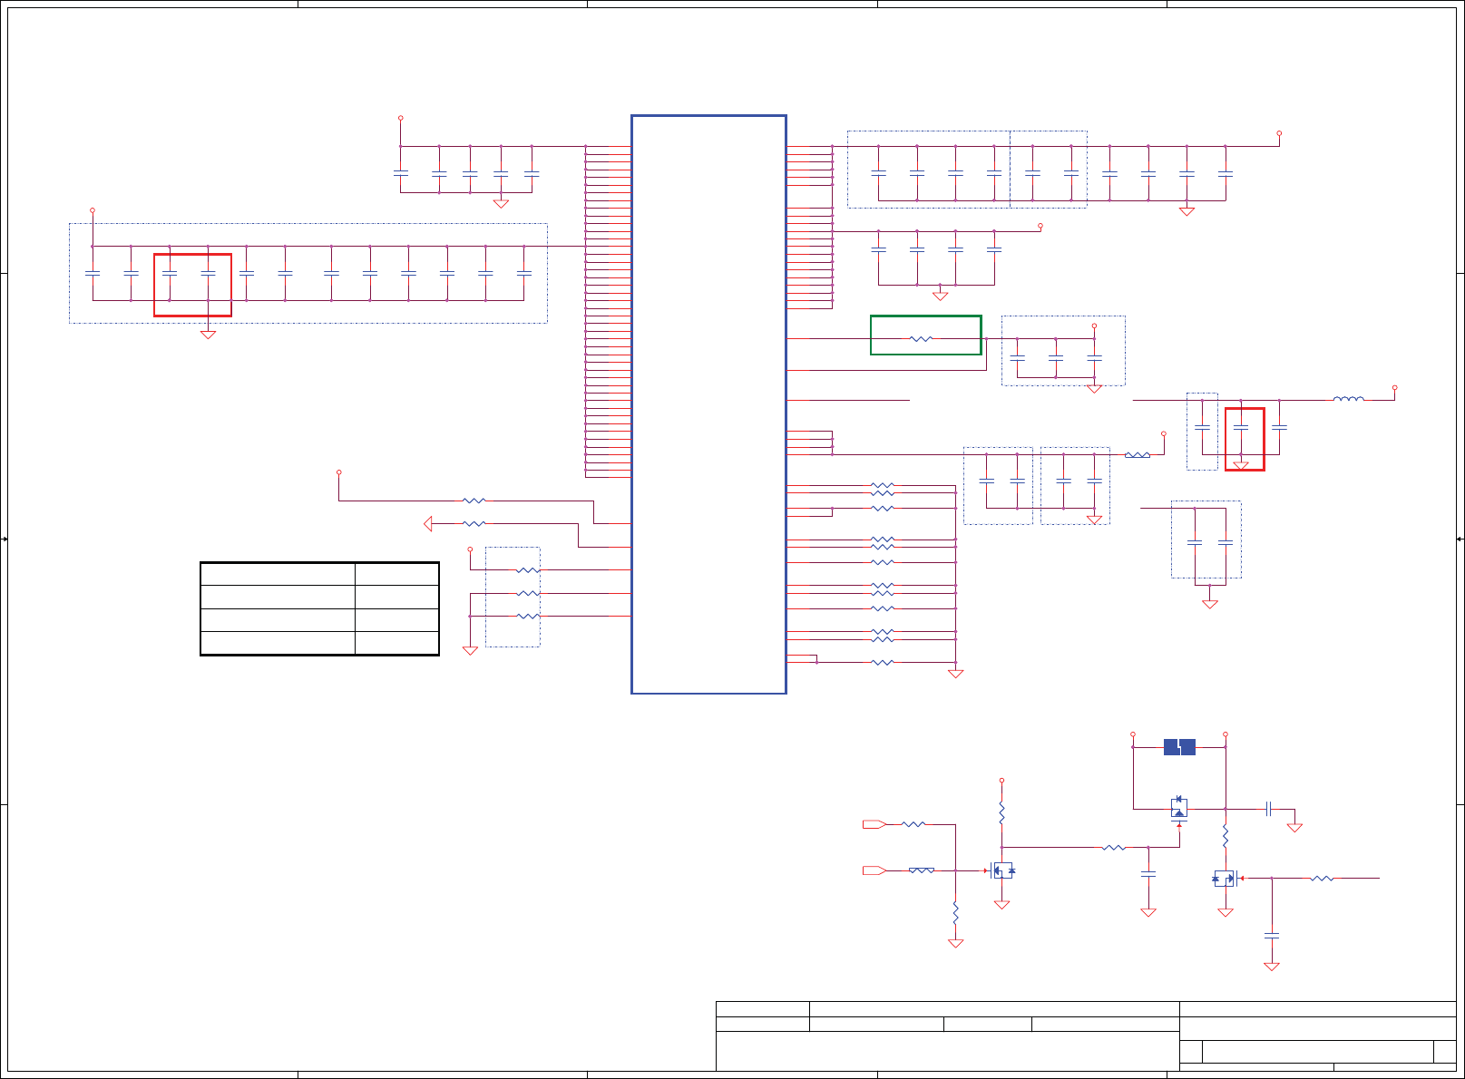Click the ground symbol under the horizontal capacitor
This screenshot has height=1079, width=1465.
(x=1294, y=827)
